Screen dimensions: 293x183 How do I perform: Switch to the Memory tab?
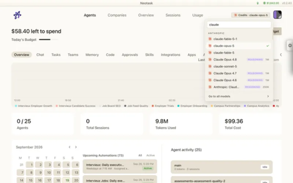pyautogui.click(x=92, y=55)
